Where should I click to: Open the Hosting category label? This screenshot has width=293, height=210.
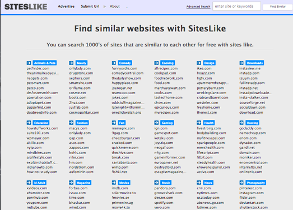[x=253, y=123]
